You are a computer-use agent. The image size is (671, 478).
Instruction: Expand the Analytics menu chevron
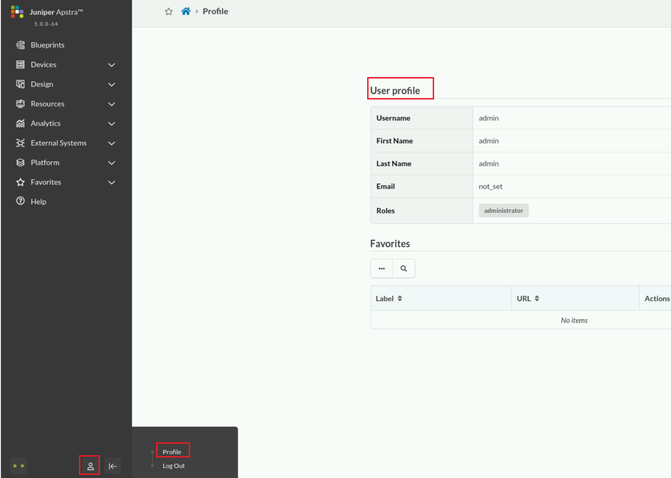pyautogui.click(x=111, y=124)
